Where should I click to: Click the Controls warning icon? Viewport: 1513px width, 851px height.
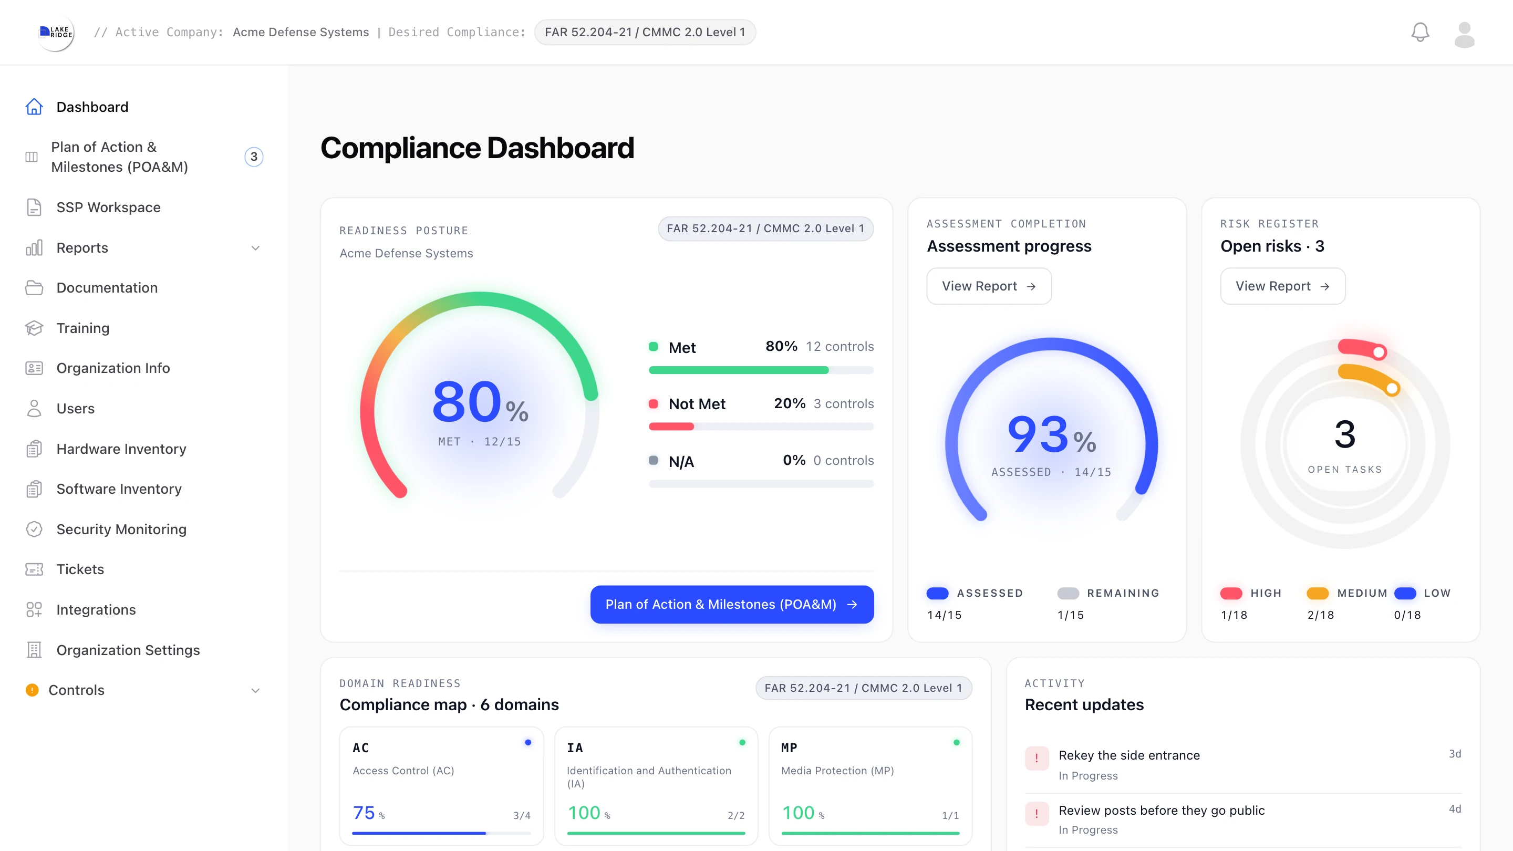tap(32, 690)
